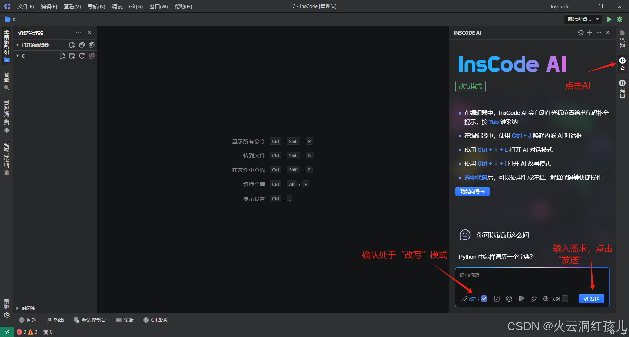Screen dimensions: 629x337
Task: Open the 帮助(H) menu
Action: 183,6
